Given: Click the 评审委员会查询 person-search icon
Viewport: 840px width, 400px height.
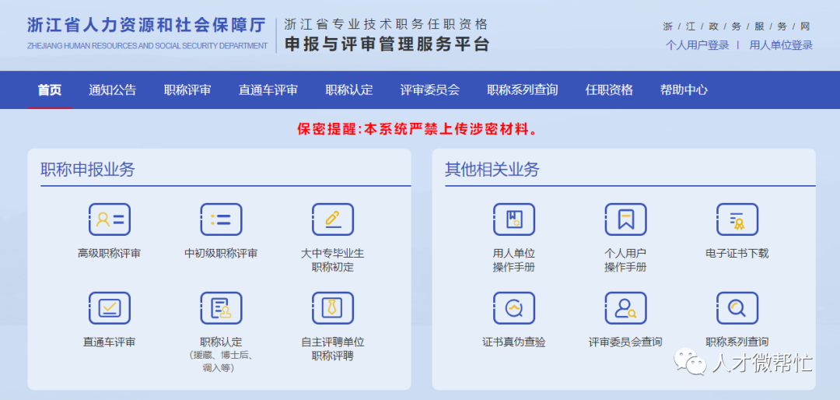Looking at the screenshot, I should 625,307.
